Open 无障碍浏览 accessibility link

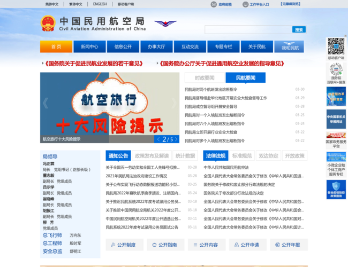[291, 4]
